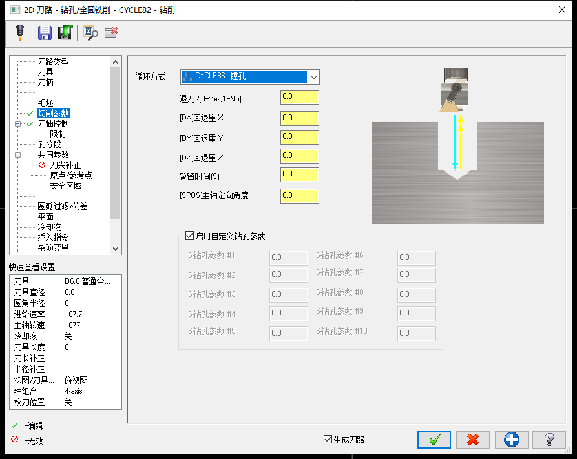Image resolution: width=577 pixels, height=459 pixels.
Task: Select 孔分段 tree item
Action: pos(49,144)
